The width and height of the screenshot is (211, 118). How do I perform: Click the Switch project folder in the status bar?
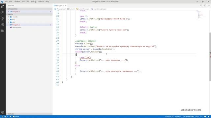(x=16, y=117)
